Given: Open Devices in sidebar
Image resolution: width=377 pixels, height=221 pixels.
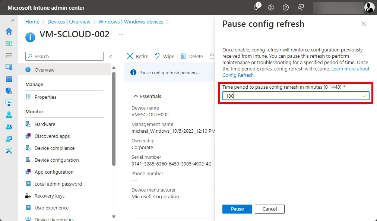Looking at the screenshot, I should click(x=9, y=67).
